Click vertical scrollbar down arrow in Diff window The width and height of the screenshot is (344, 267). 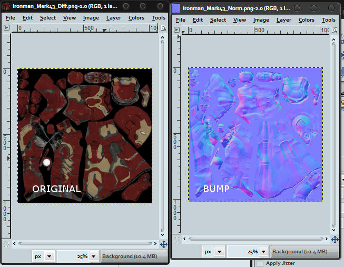coord(163,234)
